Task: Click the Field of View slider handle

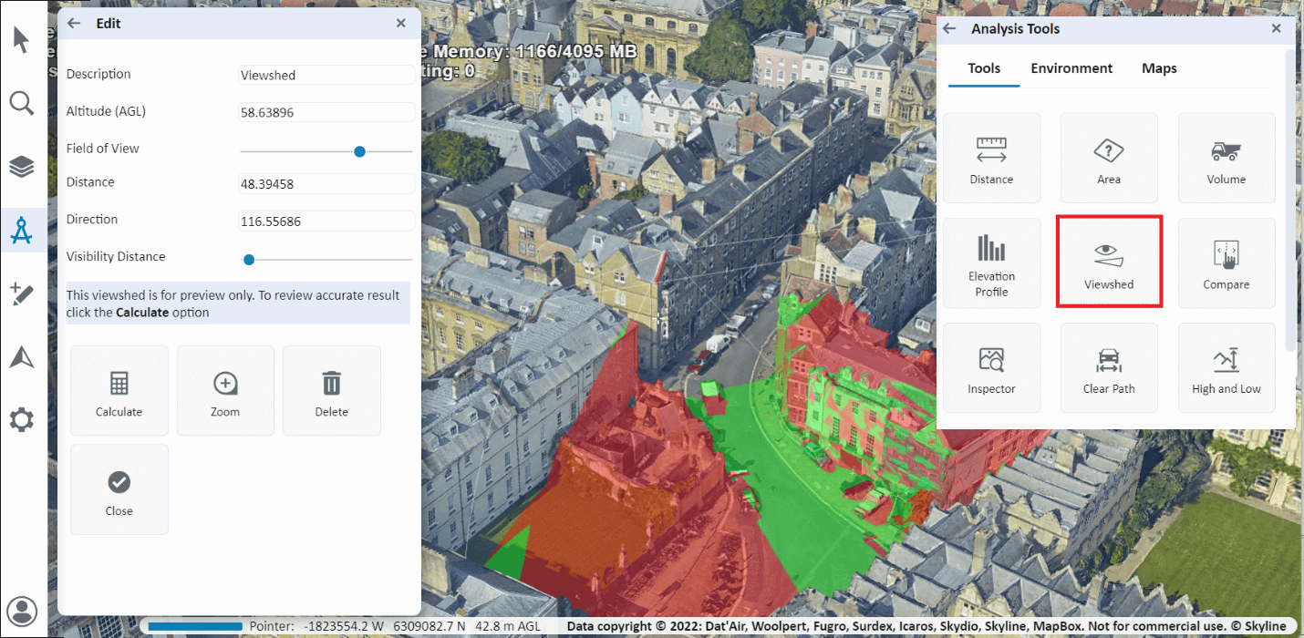Action: (x=359, y=151)
